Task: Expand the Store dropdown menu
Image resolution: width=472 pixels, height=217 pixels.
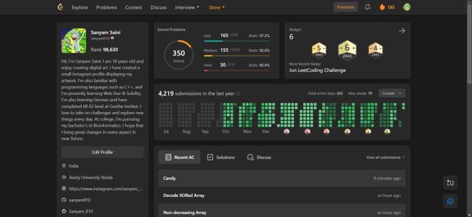Action: coord(217,8)
